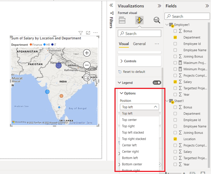The image size is (211, 174).
Task: Select Center left position
Action: point(139,145)
